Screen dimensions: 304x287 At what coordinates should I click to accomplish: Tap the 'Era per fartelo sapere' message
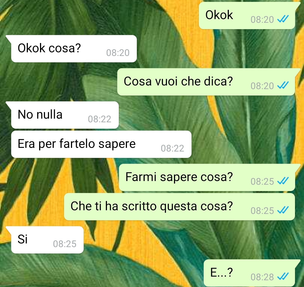(101, 144)
